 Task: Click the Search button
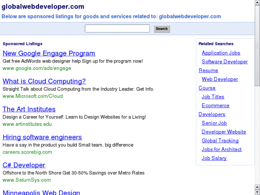[x=162, y=29]
